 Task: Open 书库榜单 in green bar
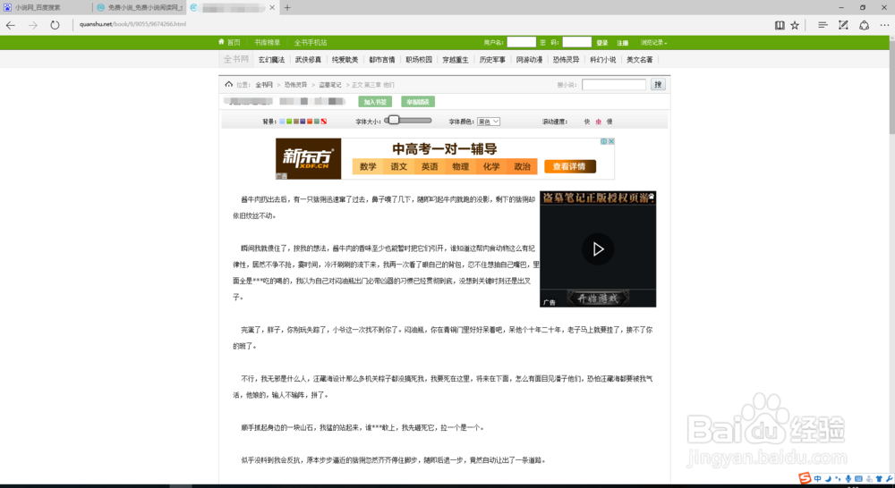tap(267, 42)
